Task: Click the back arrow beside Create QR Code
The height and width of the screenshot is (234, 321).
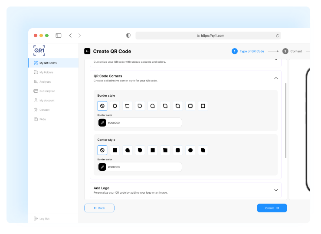Action: [x=87, y=51]
